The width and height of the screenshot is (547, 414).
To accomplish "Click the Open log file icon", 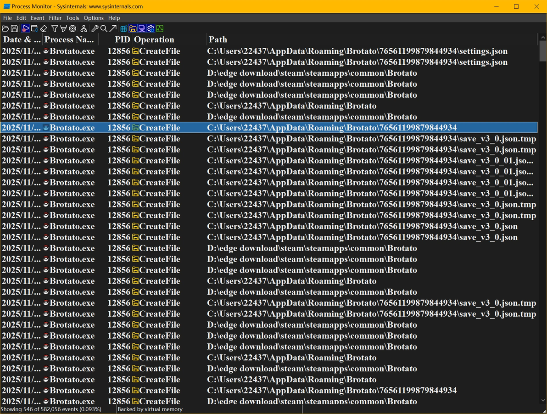I will tap(5, 28).
